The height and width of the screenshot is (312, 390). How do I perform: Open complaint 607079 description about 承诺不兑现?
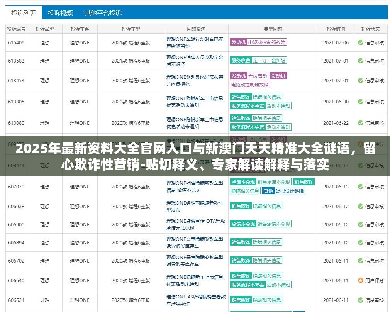(x=195, y=187)
